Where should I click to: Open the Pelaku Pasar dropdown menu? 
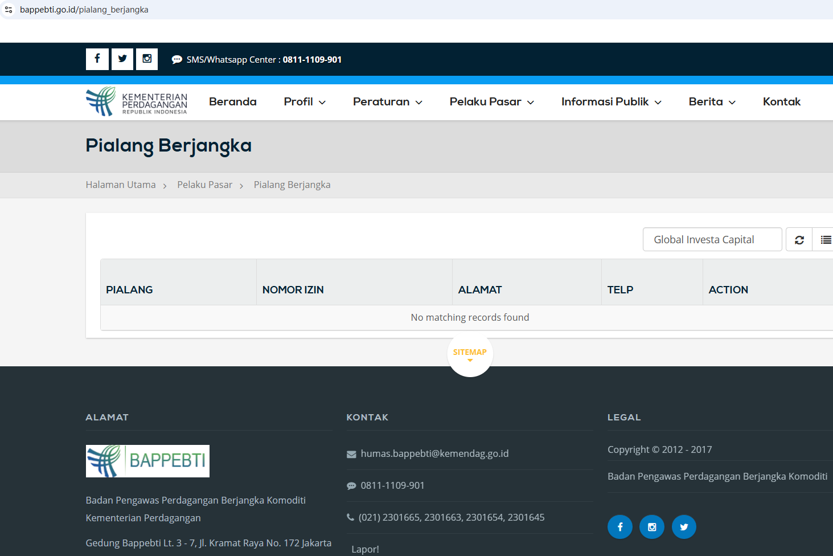[491, 102]
